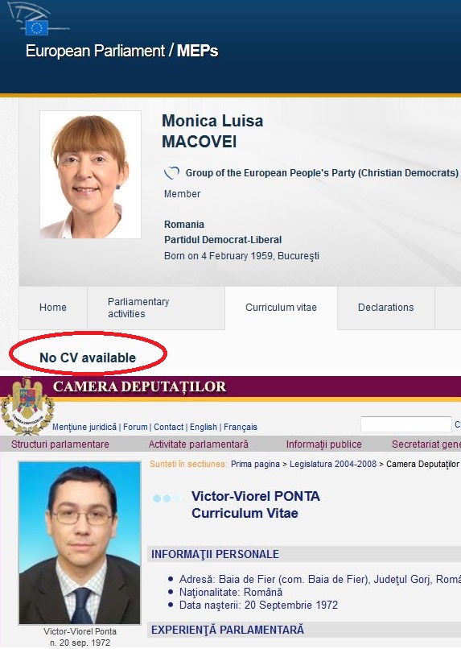Select the Curriculum vitae tab
Image resolution: width=461 pixels, height=649 pixels.
pos(281,308)
